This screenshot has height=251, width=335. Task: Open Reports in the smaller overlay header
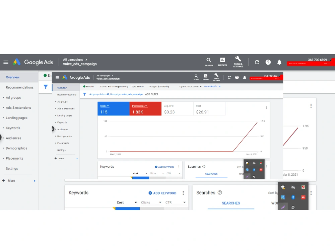(x=206, y=77)
